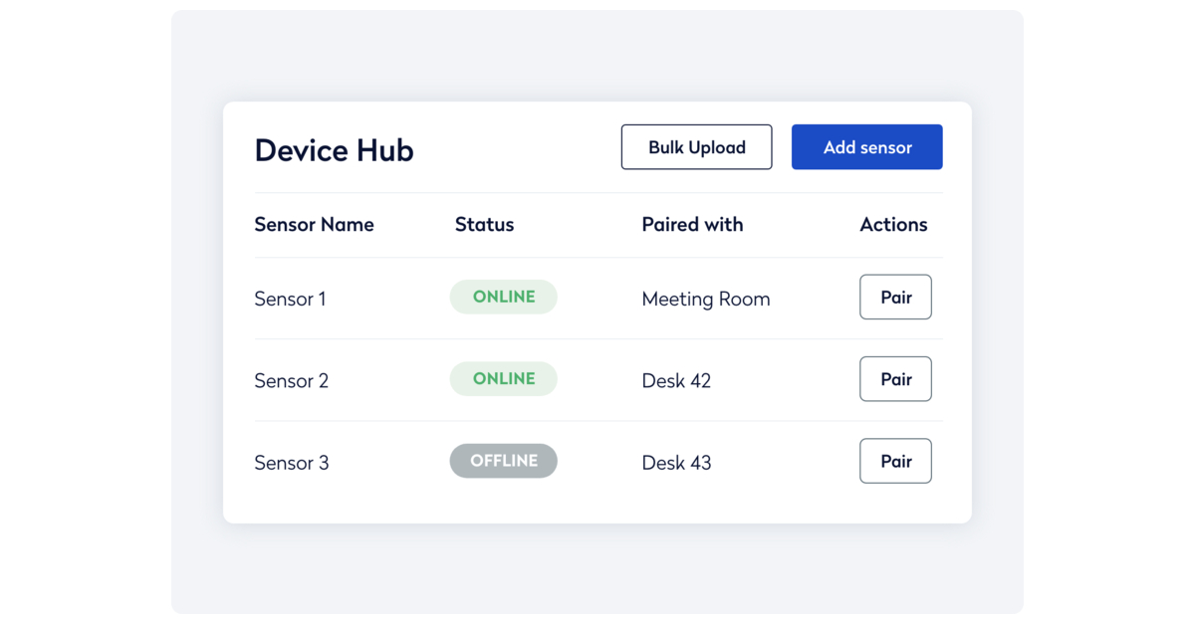This screenshot has width=1195, height=624.
Task: Choose the Sensor 3 name cell
Action: pos(291,463)
